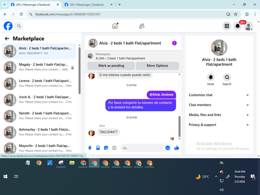Screen dimensions: 260x195
Task: Expand the Privacy & support section
Action: click(219, 125)
